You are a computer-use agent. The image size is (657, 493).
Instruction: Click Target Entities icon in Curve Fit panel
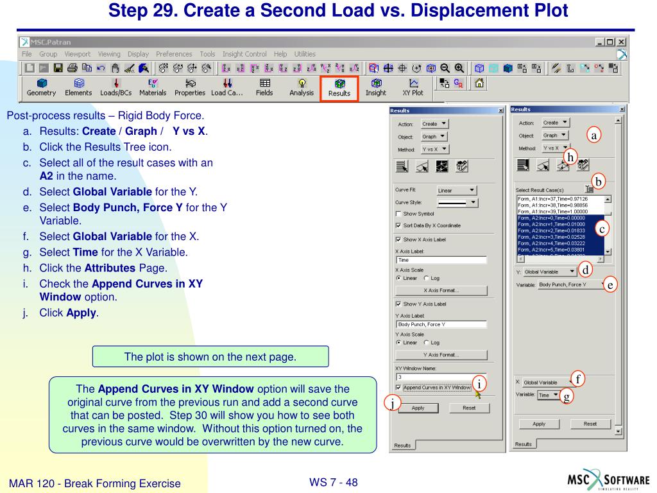tap(422, 166)
